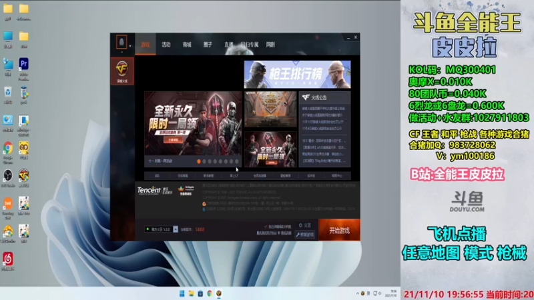
Task: Click the 火线公告 header
Action: [324, 97]
